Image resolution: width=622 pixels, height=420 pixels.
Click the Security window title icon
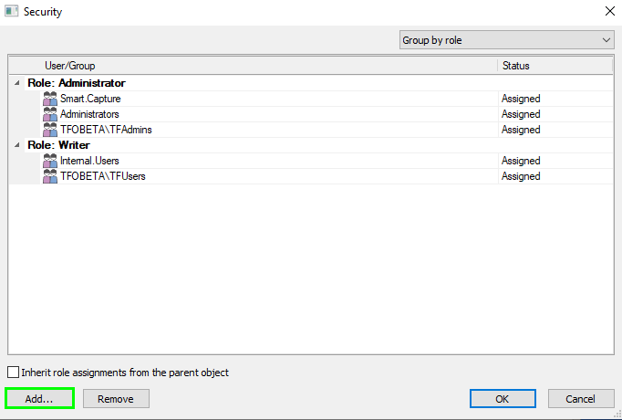(x=11, y=11)
